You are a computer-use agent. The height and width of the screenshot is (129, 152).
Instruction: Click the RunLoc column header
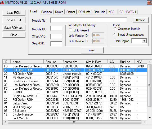pyautogui.click(x=127, y=62)
